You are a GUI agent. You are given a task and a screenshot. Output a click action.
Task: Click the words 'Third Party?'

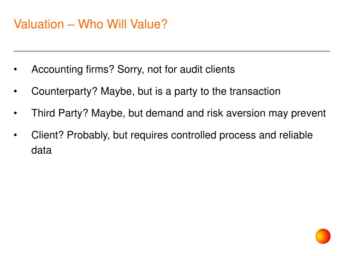pyautogui.click(x=59, y=113)
